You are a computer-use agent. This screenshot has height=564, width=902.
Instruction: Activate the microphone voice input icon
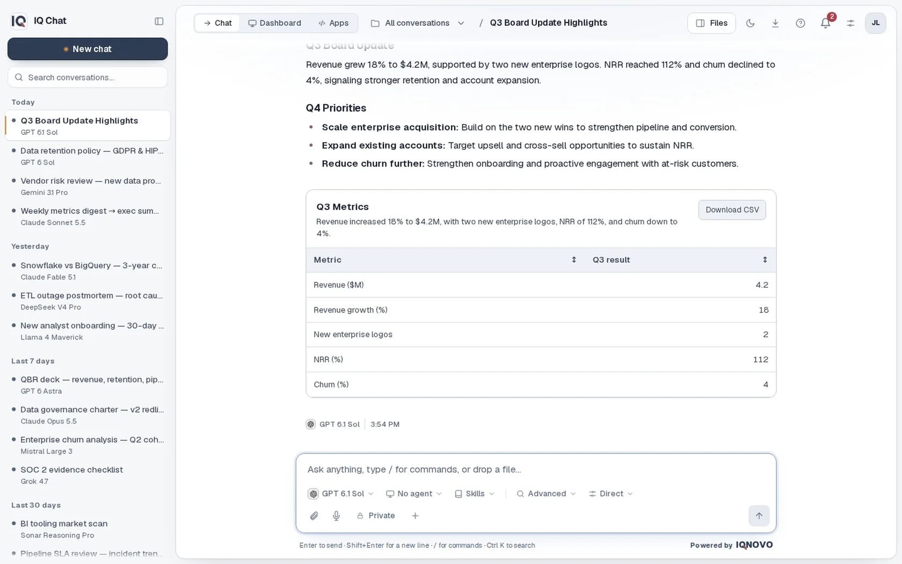pos(336,516)
